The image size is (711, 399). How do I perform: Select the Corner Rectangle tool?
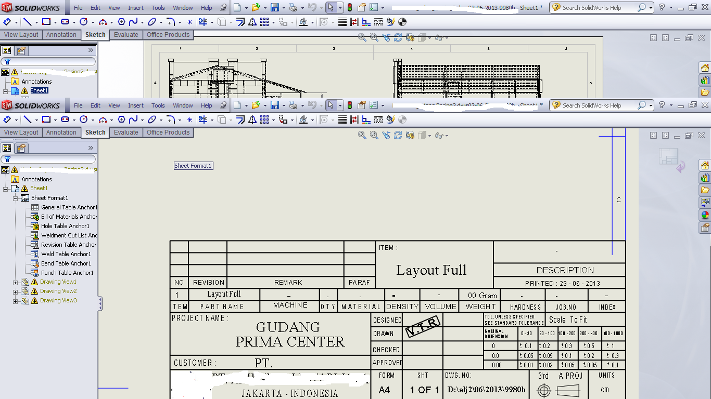click(x=46, y=119)
